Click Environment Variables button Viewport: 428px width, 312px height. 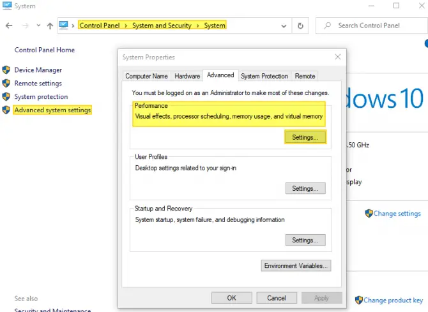coord(296,265)
